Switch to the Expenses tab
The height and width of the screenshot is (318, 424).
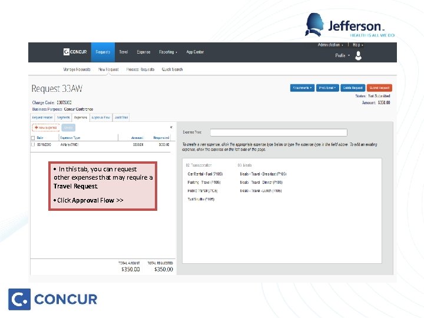click(81, 117)
